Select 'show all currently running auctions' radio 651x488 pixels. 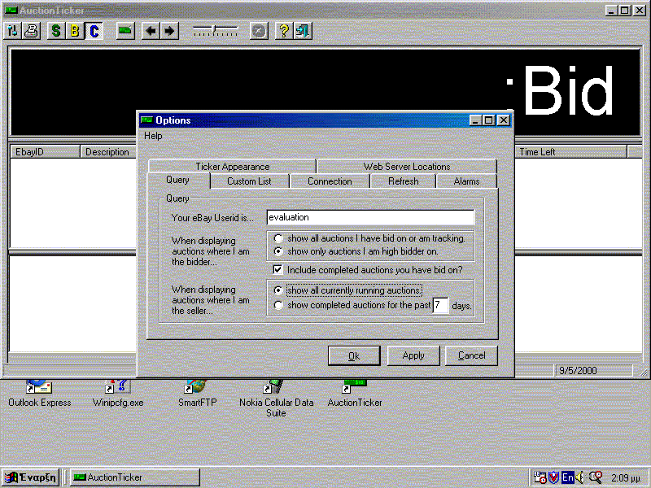[x=278, y=290]
